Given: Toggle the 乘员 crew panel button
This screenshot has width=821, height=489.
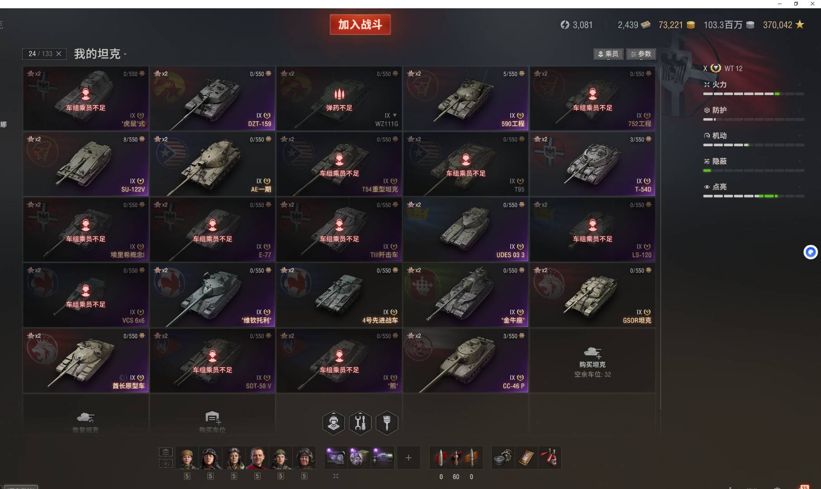Looking at the screenshot, I should click(608, 54).
